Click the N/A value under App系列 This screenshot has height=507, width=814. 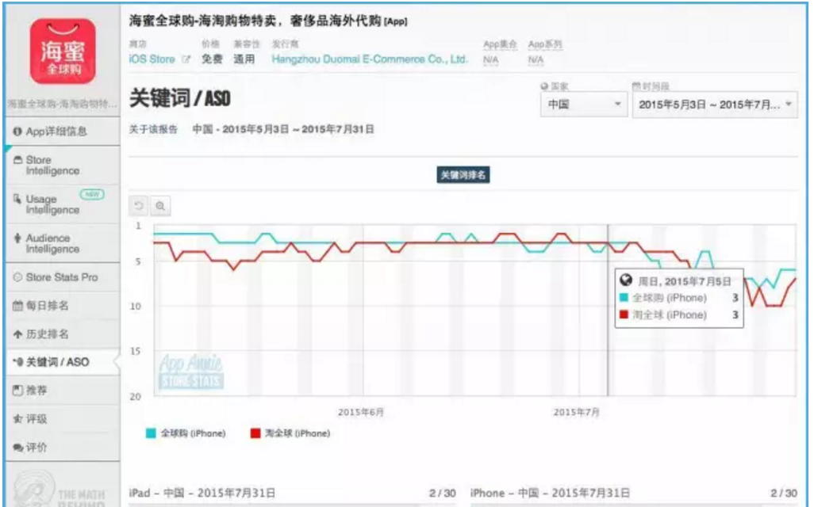(536, 60)
